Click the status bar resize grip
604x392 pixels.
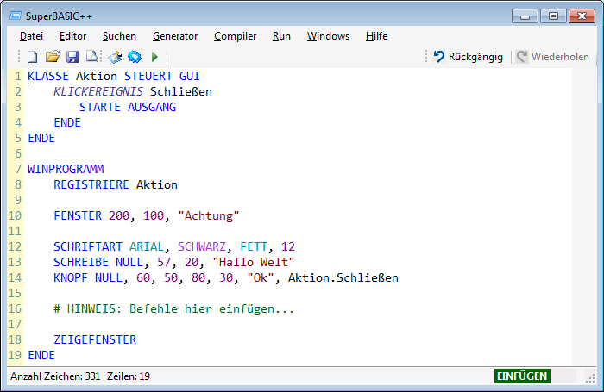tap(590, 378)
